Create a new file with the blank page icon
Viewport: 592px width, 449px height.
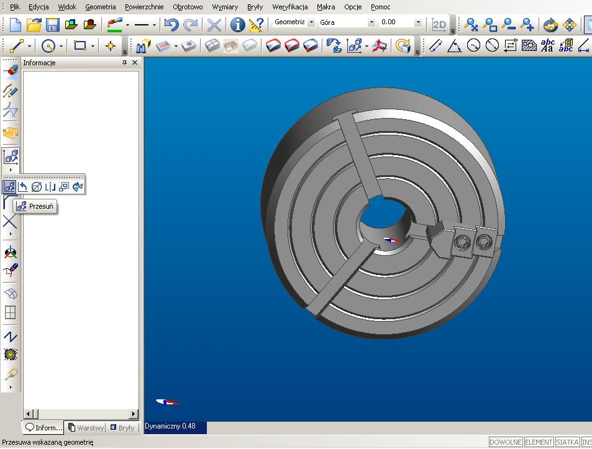pyautogui.click(x=15, y=25)
